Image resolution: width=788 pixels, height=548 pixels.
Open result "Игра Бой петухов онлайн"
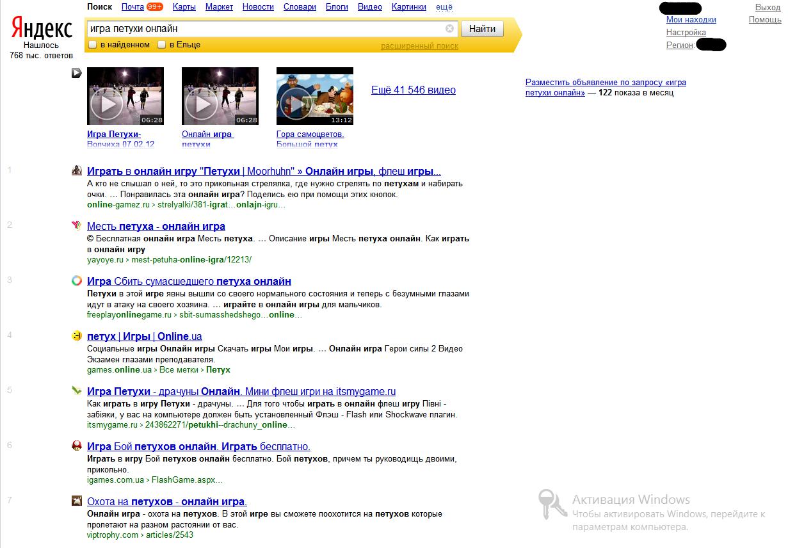(x=198, y=447)
